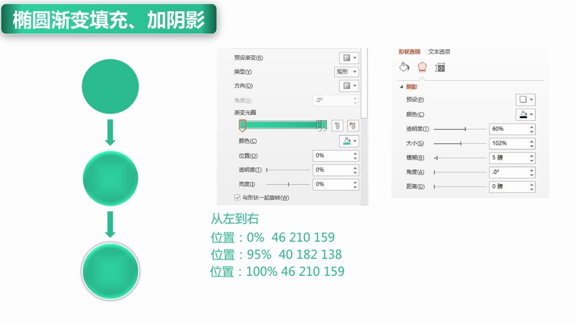This screenshot has height=324, width=576.
Task: Select the Effects pentagon icon
Action: pyautogui.click(x=422, y=67)
